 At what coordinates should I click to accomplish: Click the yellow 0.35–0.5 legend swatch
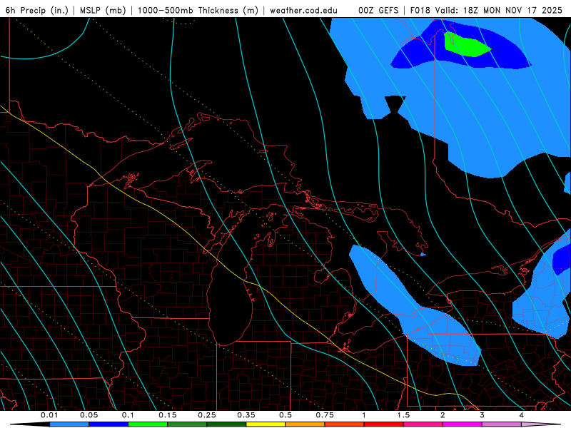tap(266, 424)
